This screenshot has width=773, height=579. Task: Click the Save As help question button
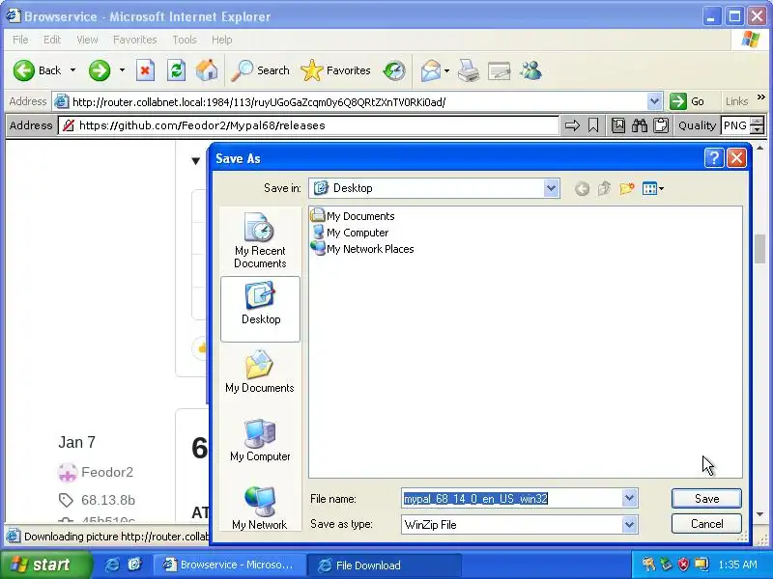[x=714, y=158]
